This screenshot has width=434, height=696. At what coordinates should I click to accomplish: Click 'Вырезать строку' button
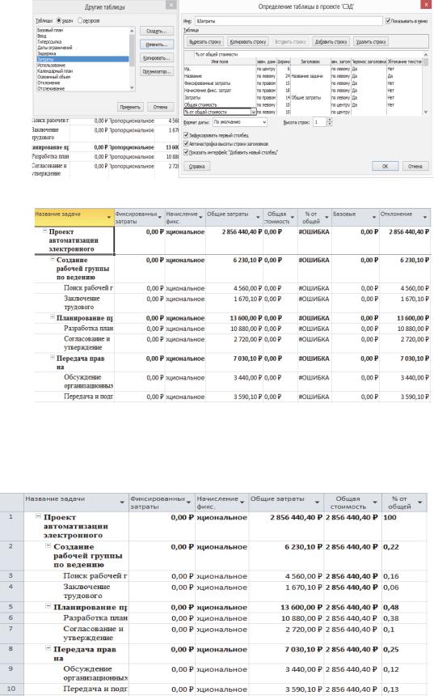[204, 42]
